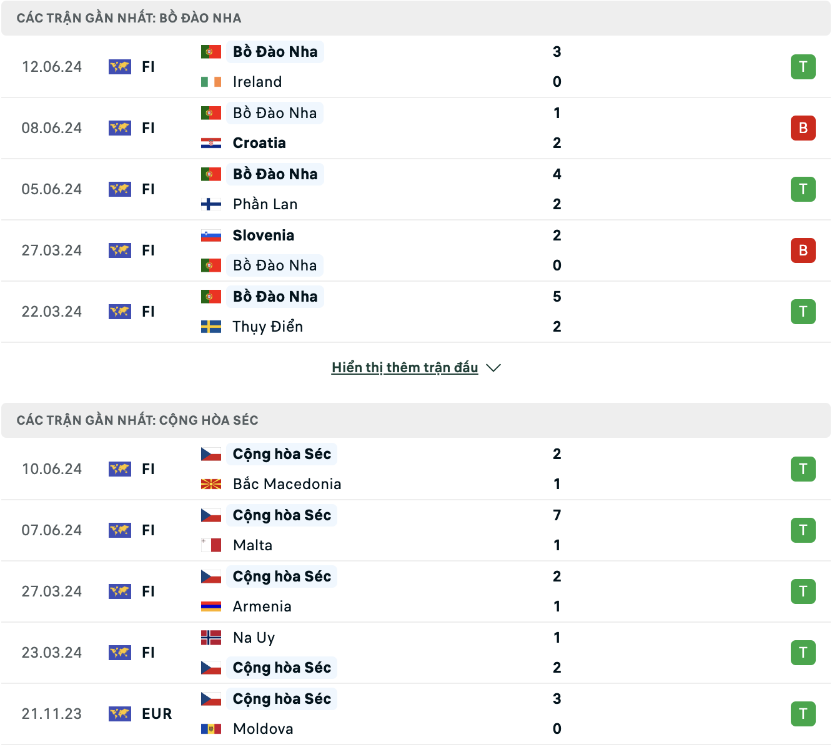Click the world competition icon for 12.06.24 match

[120, 67]
